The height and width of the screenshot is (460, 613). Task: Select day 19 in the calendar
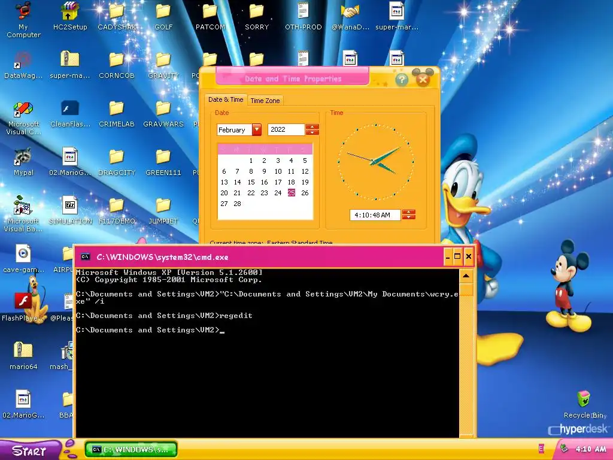pos(305,182)
